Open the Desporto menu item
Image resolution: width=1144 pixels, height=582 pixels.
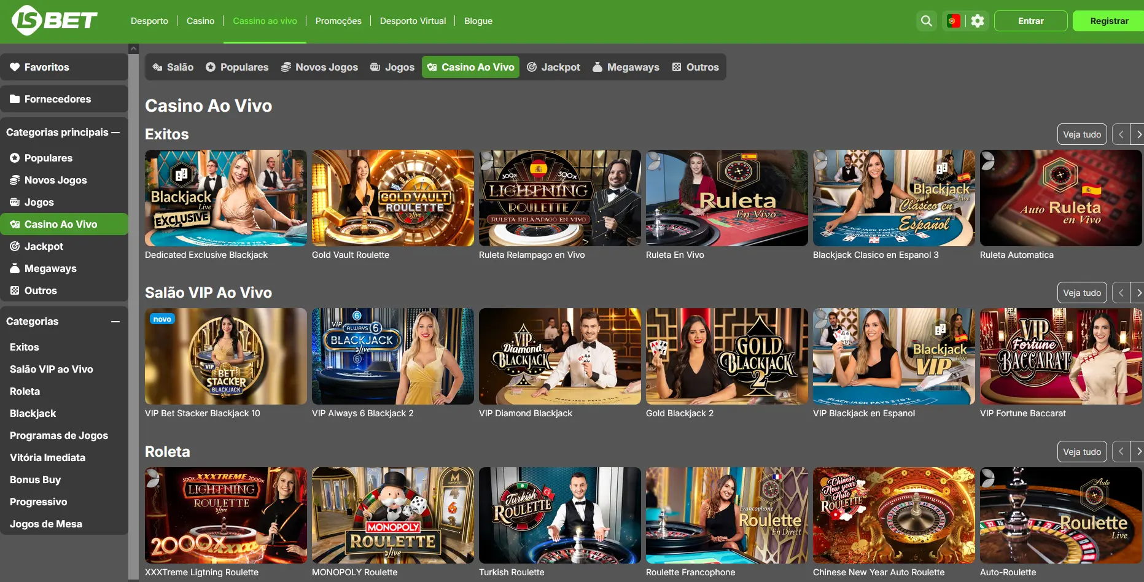coord(149,21)
